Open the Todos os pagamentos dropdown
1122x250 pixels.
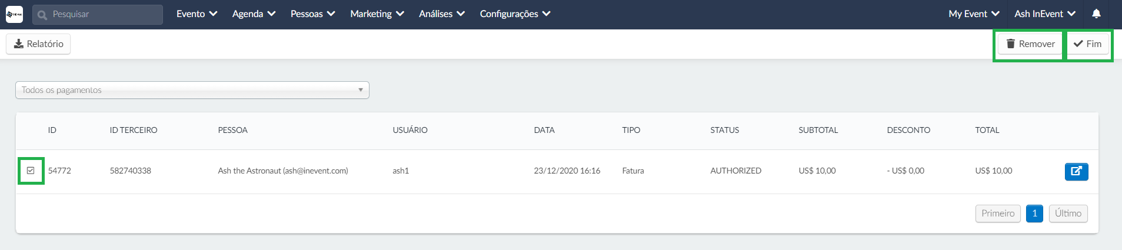[x=192, y=90]
